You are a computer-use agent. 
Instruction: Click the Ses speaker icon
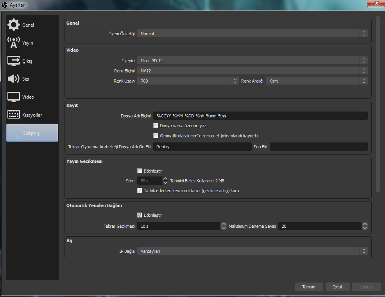pyautogui.click(x=14, y=79)
